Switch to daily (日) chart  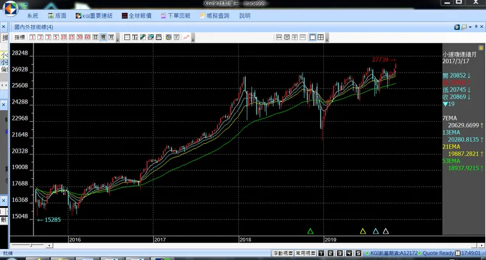point(95,38)
